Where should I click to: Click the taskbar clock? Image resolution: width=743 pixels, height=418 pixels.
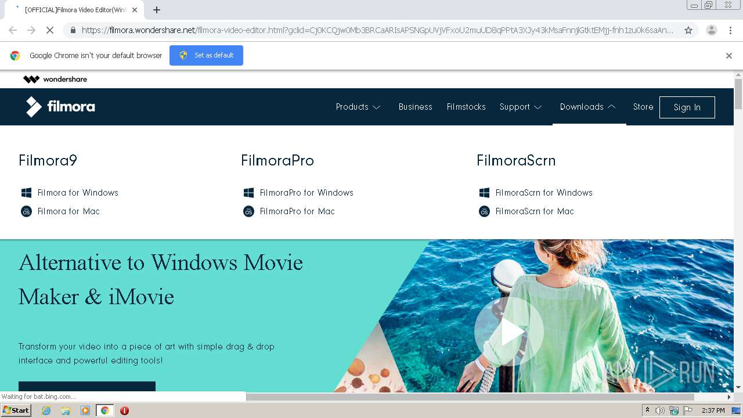713,410
